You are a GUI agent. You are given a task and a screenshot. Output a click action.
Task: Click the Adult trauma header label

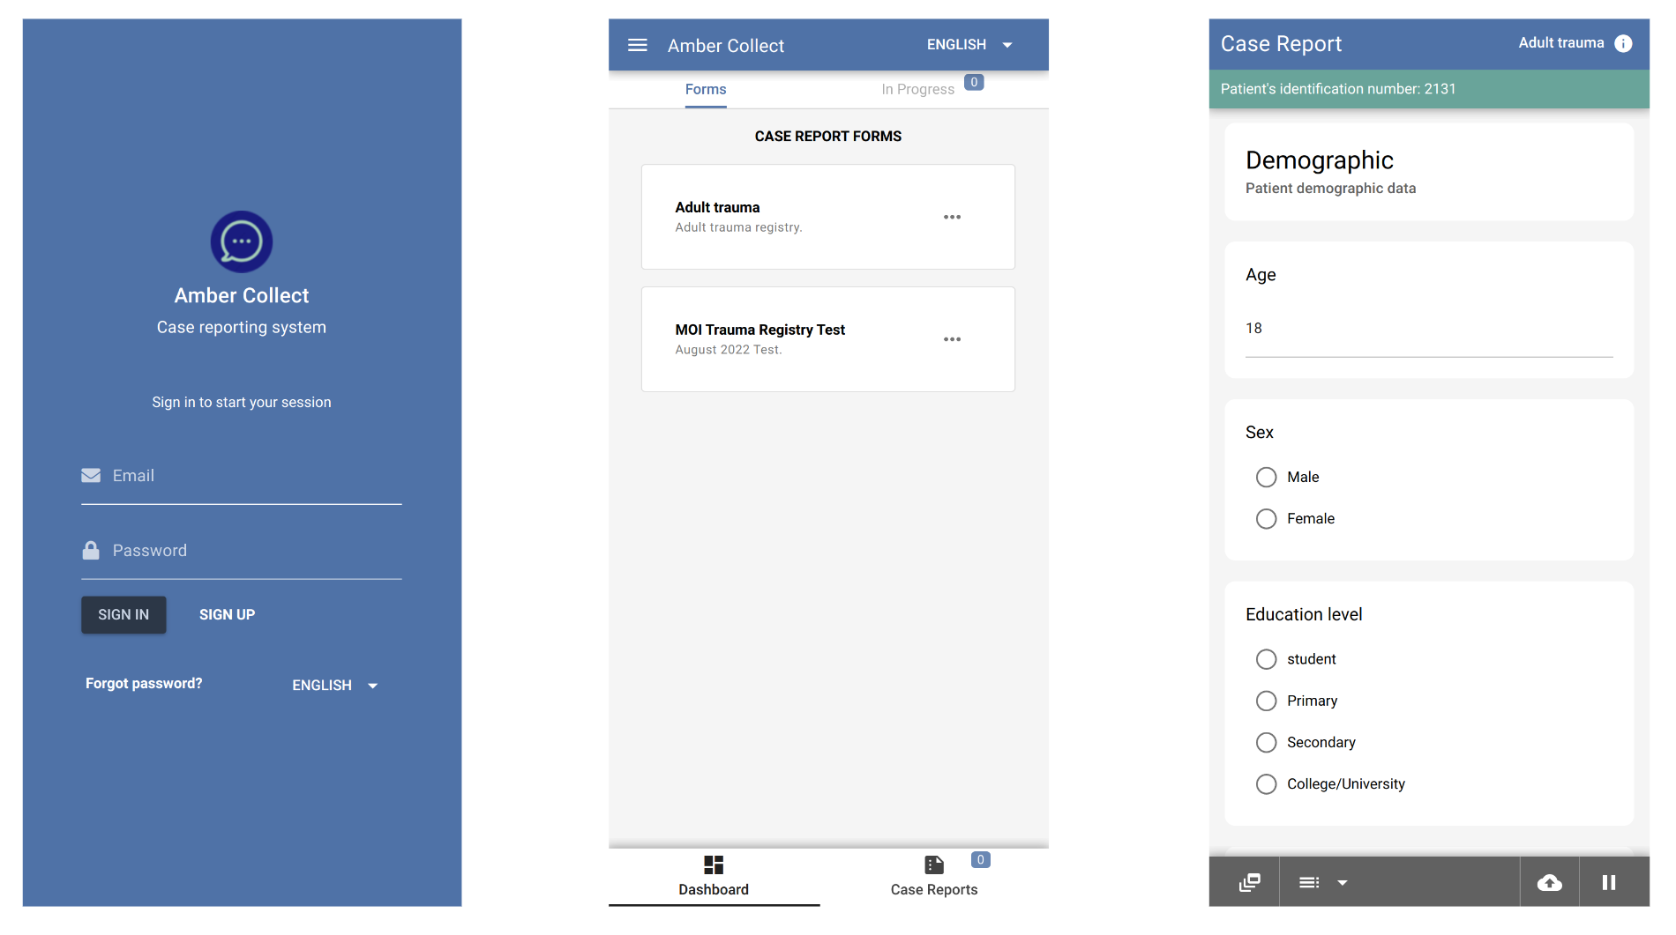(x=1560, y=42)
